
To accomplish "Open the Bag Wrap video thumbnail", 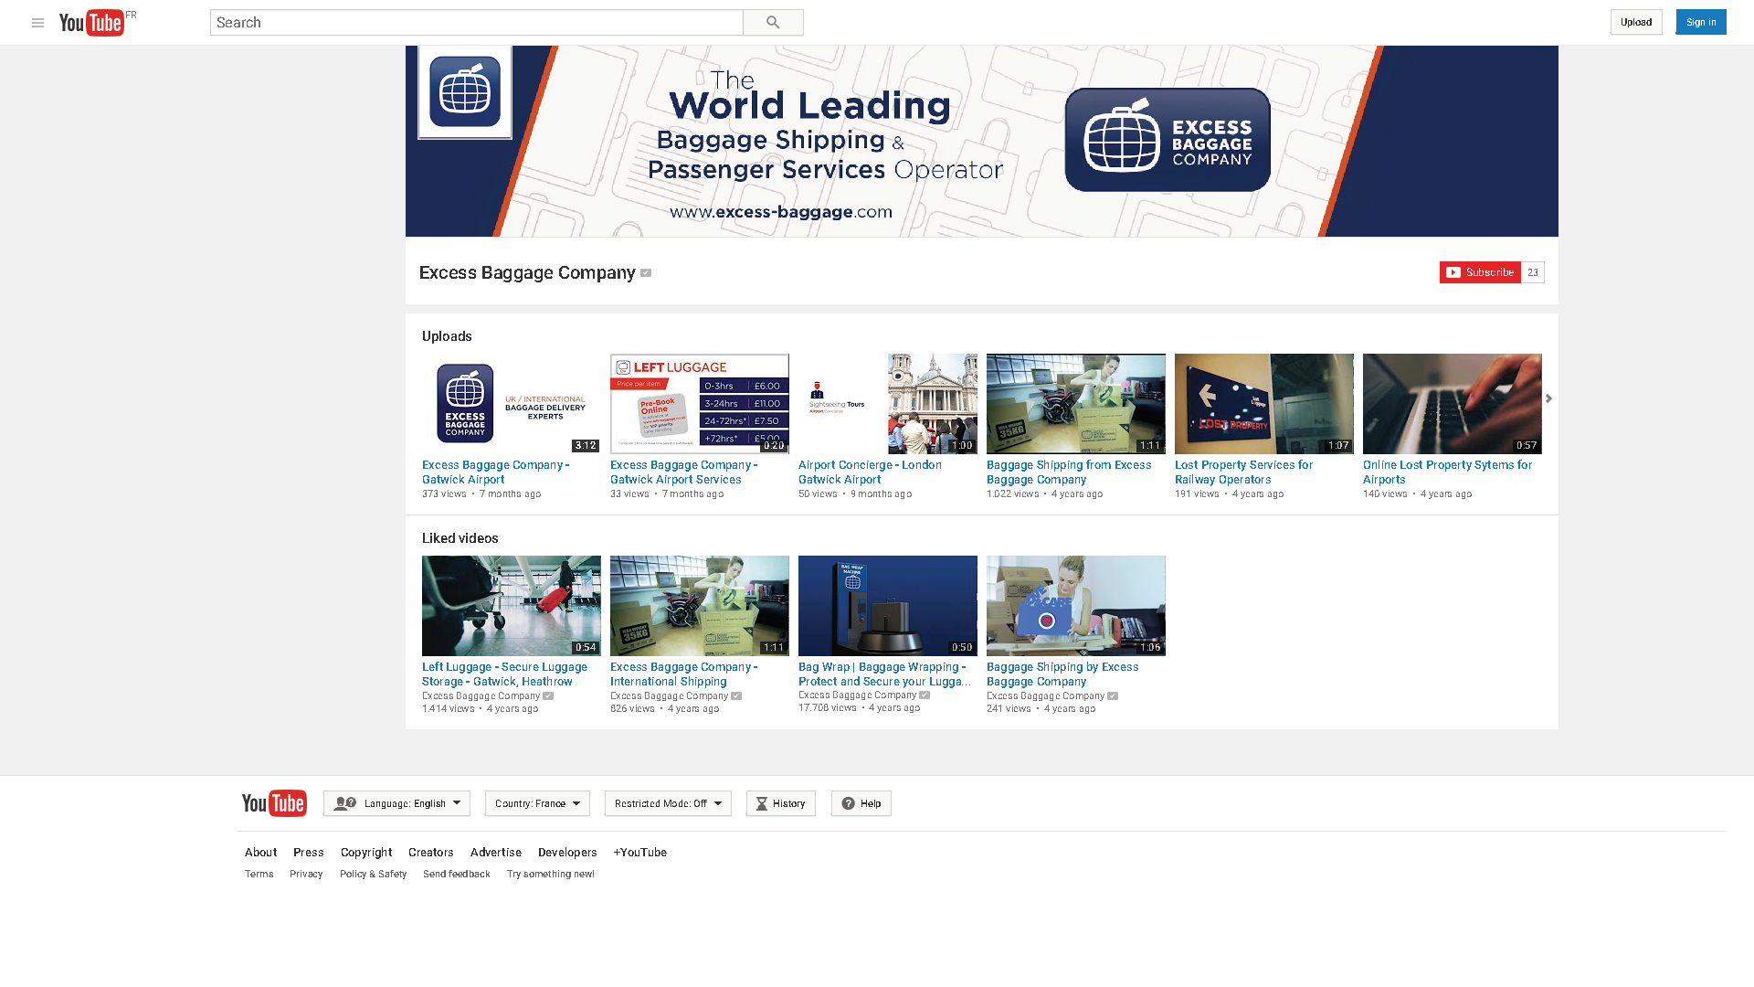I will pyautogui.click(x=887, y=605).
